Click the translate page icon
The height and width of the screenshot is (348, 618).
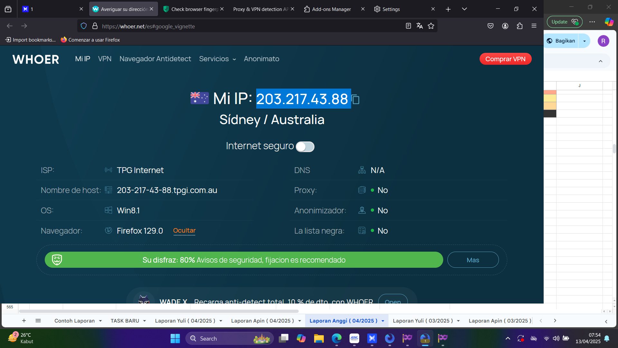(419, 26)
